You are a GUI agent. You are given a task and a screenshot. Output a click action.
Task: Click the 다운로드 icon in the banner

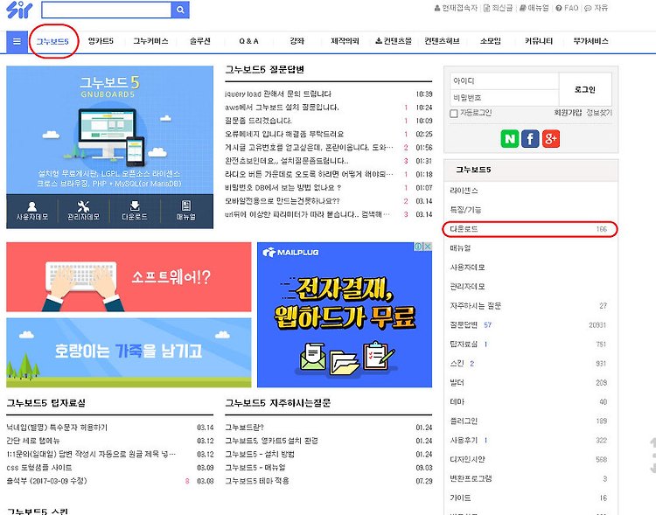135,211
